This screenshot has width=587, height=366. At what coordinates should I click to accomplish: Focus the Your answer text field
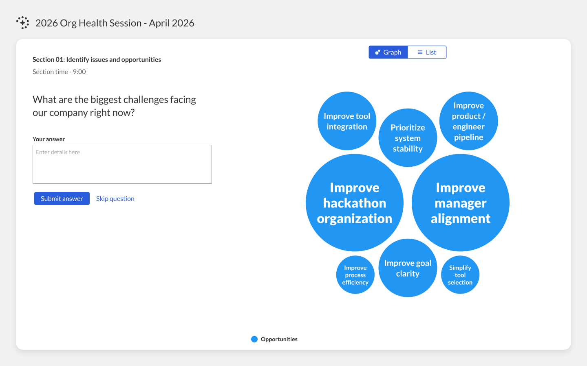tap(122, 164)
